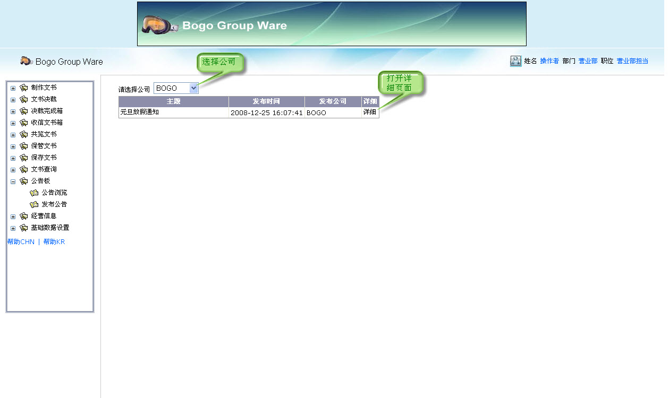Click the folder icon beside 收信文书箱
Viewport: 669px width, 398px height.
point(24,123)
